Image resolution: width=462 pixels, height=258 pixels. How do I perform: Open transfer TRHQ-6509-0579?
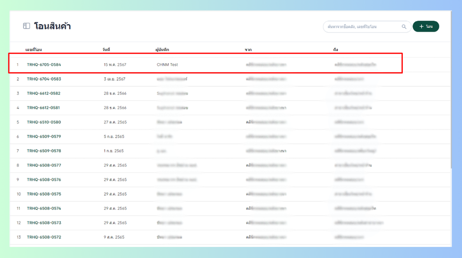[44, 137]
